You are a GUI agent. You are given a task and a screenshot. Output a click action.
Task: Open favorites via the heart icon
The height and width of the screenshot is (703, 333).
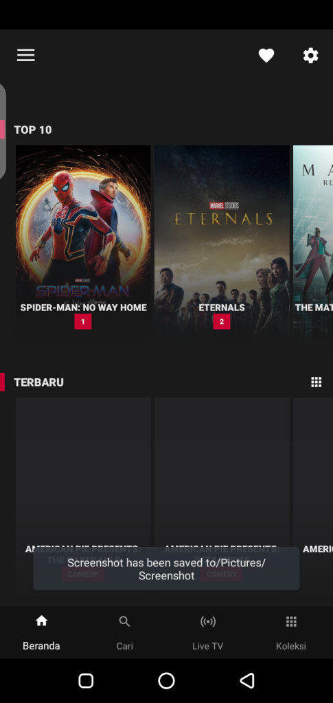pos(266,56)
